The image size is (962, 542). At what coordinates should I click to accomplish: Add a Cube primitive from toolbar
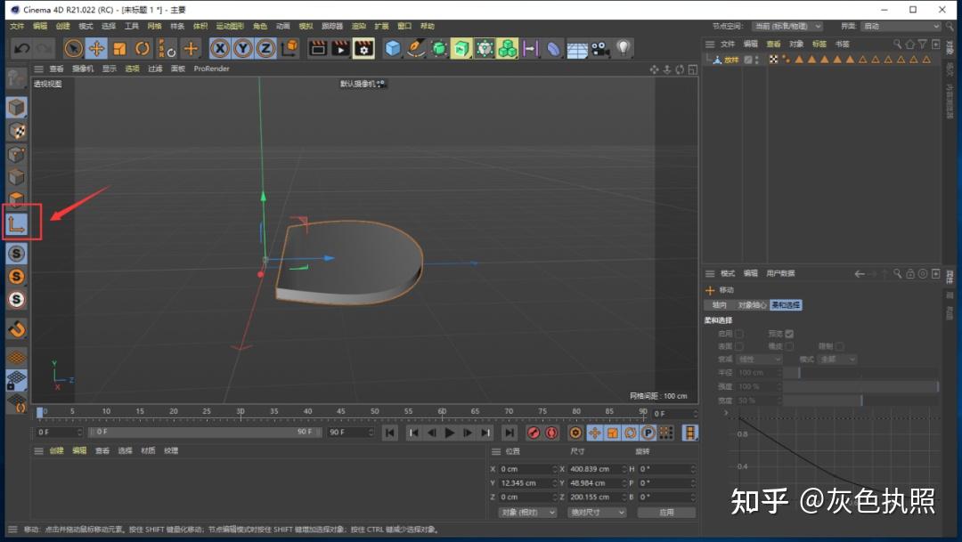coord(393,48)
